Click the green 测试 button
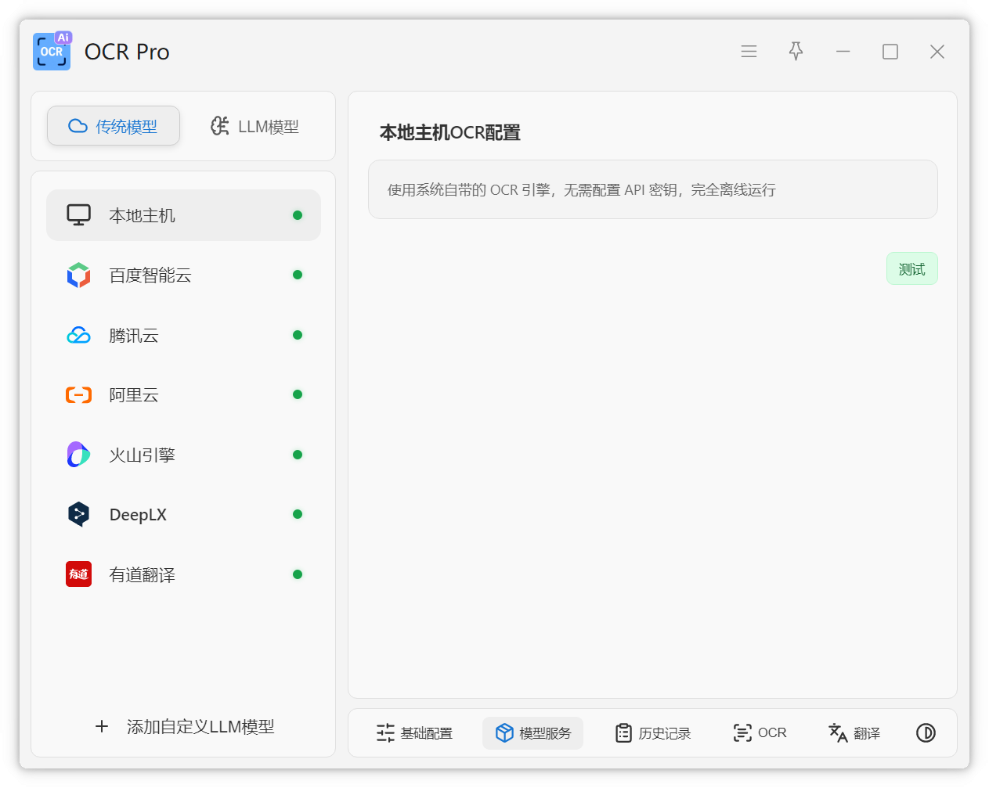This screenshot has height=788, width=989. (x=911, y=269)
